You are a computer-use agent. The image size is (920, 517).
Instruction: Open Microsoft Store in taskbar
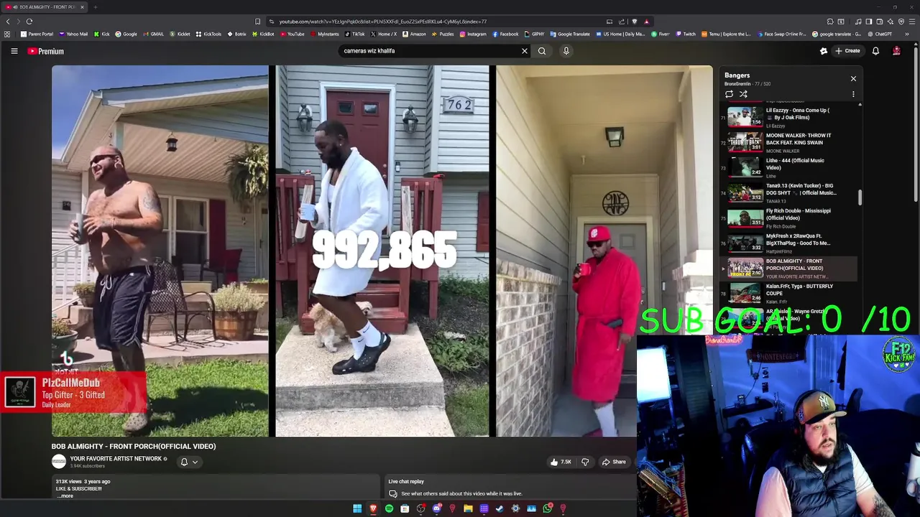[405, 508]
